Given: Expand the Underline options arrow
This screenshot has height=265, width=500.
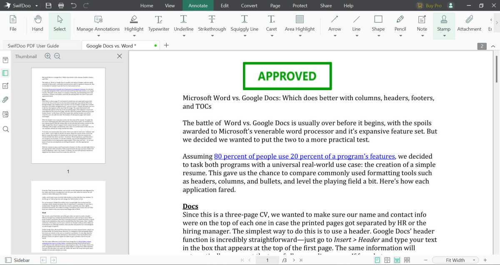Looking at the screenshot, I should pos(183,36).
